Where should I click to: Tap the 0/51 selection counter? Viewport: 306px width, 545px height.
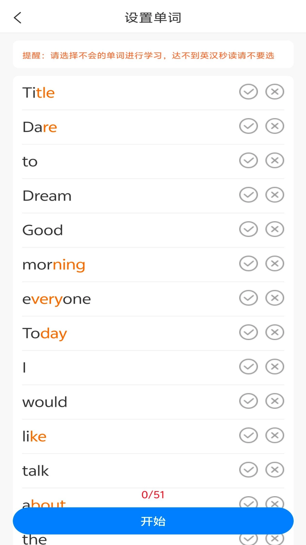coord(153,495)
